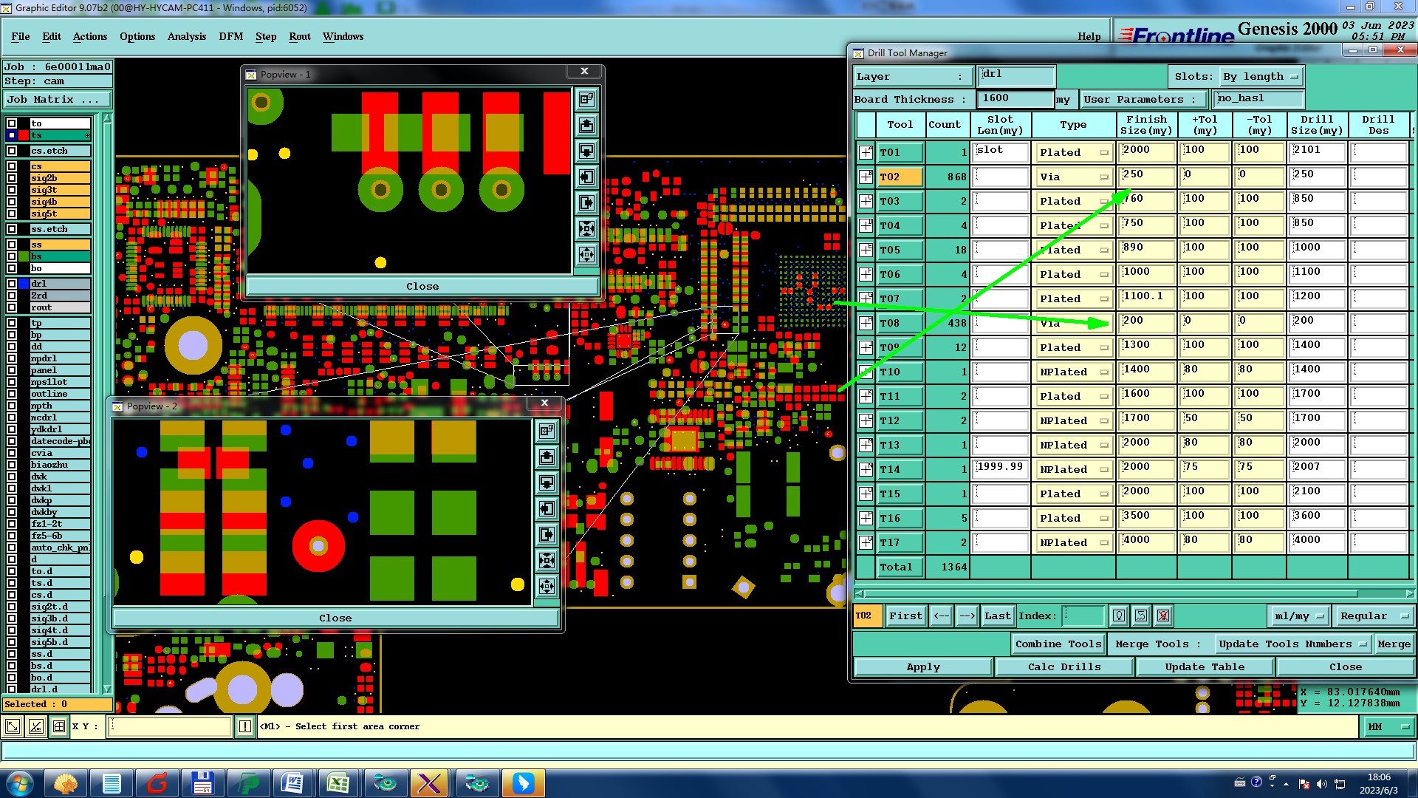Screen dimensions: 1418x798
Task: Open the X application on the taskbar
Action: coord(430,783)
